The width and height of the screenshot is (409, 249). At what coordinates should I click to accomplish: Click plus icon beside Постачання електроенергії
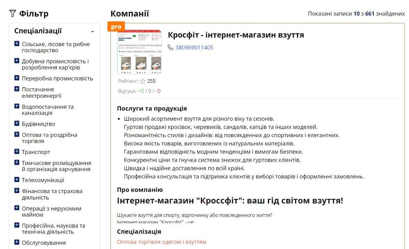pyautogui.click(x=17, y=89)
